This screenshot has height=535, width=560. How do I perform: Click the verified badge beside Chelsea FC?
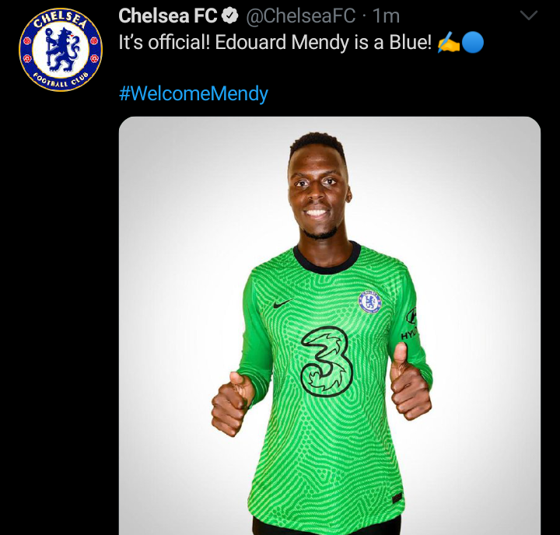point(231,16)
